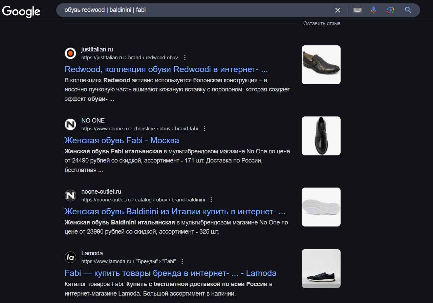Click inside the search query field
Viewport: 433px width, 303px height.
click(x=196, y=10)
